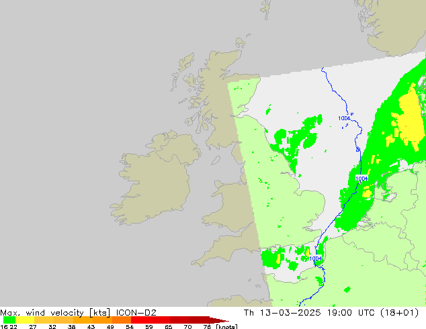Click the "Th 13-03-2025 19:00 UTC (18+01)" timestamp
Image resolution: width=426 pixels, height=329 pixels.
(x=331, y=313)
